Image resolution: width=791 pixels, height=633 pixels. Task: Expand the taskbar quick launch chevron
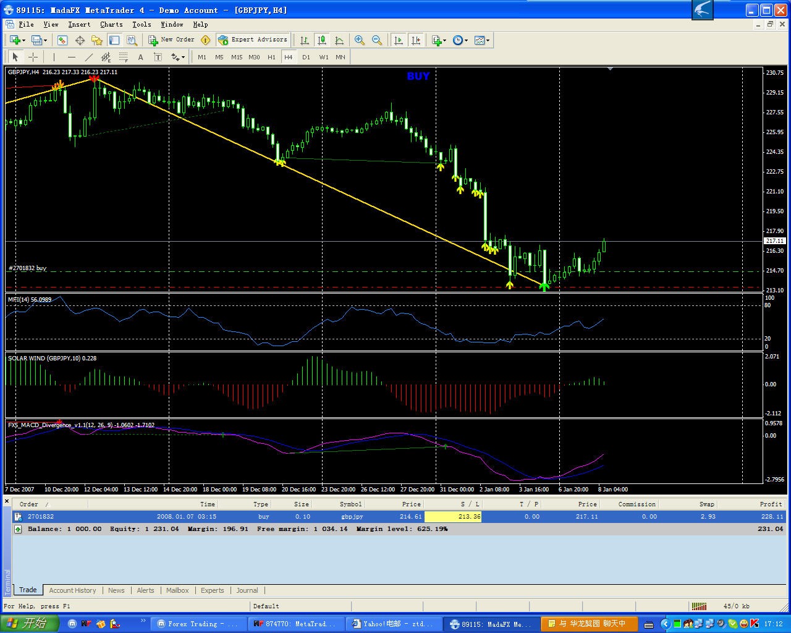coord(143,621)
